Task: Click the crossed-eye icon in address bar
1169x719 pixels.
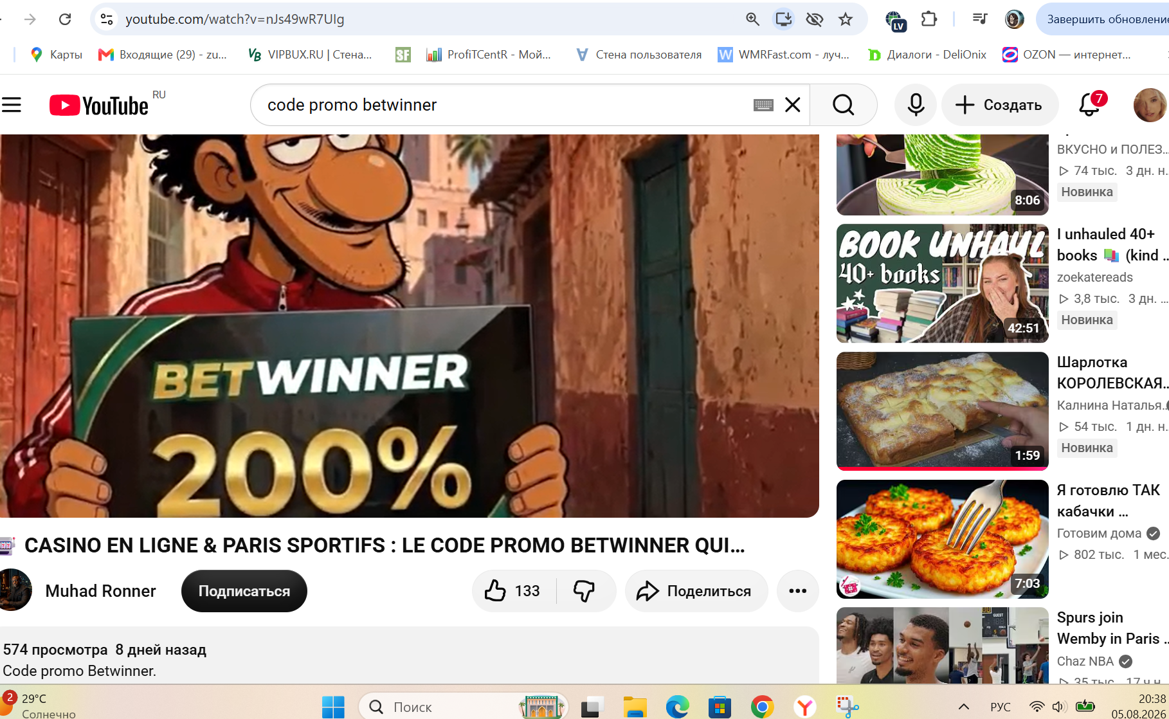Action: pos(815,19)
